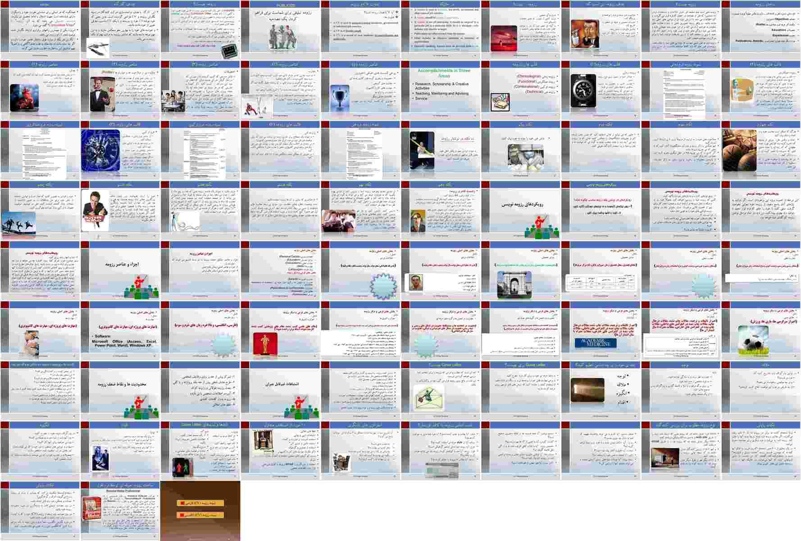Pick the slide with the caricature man at desk

tap(601, 30)
